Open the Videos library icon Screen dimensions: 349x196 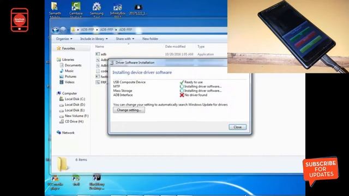pos(62,82)
